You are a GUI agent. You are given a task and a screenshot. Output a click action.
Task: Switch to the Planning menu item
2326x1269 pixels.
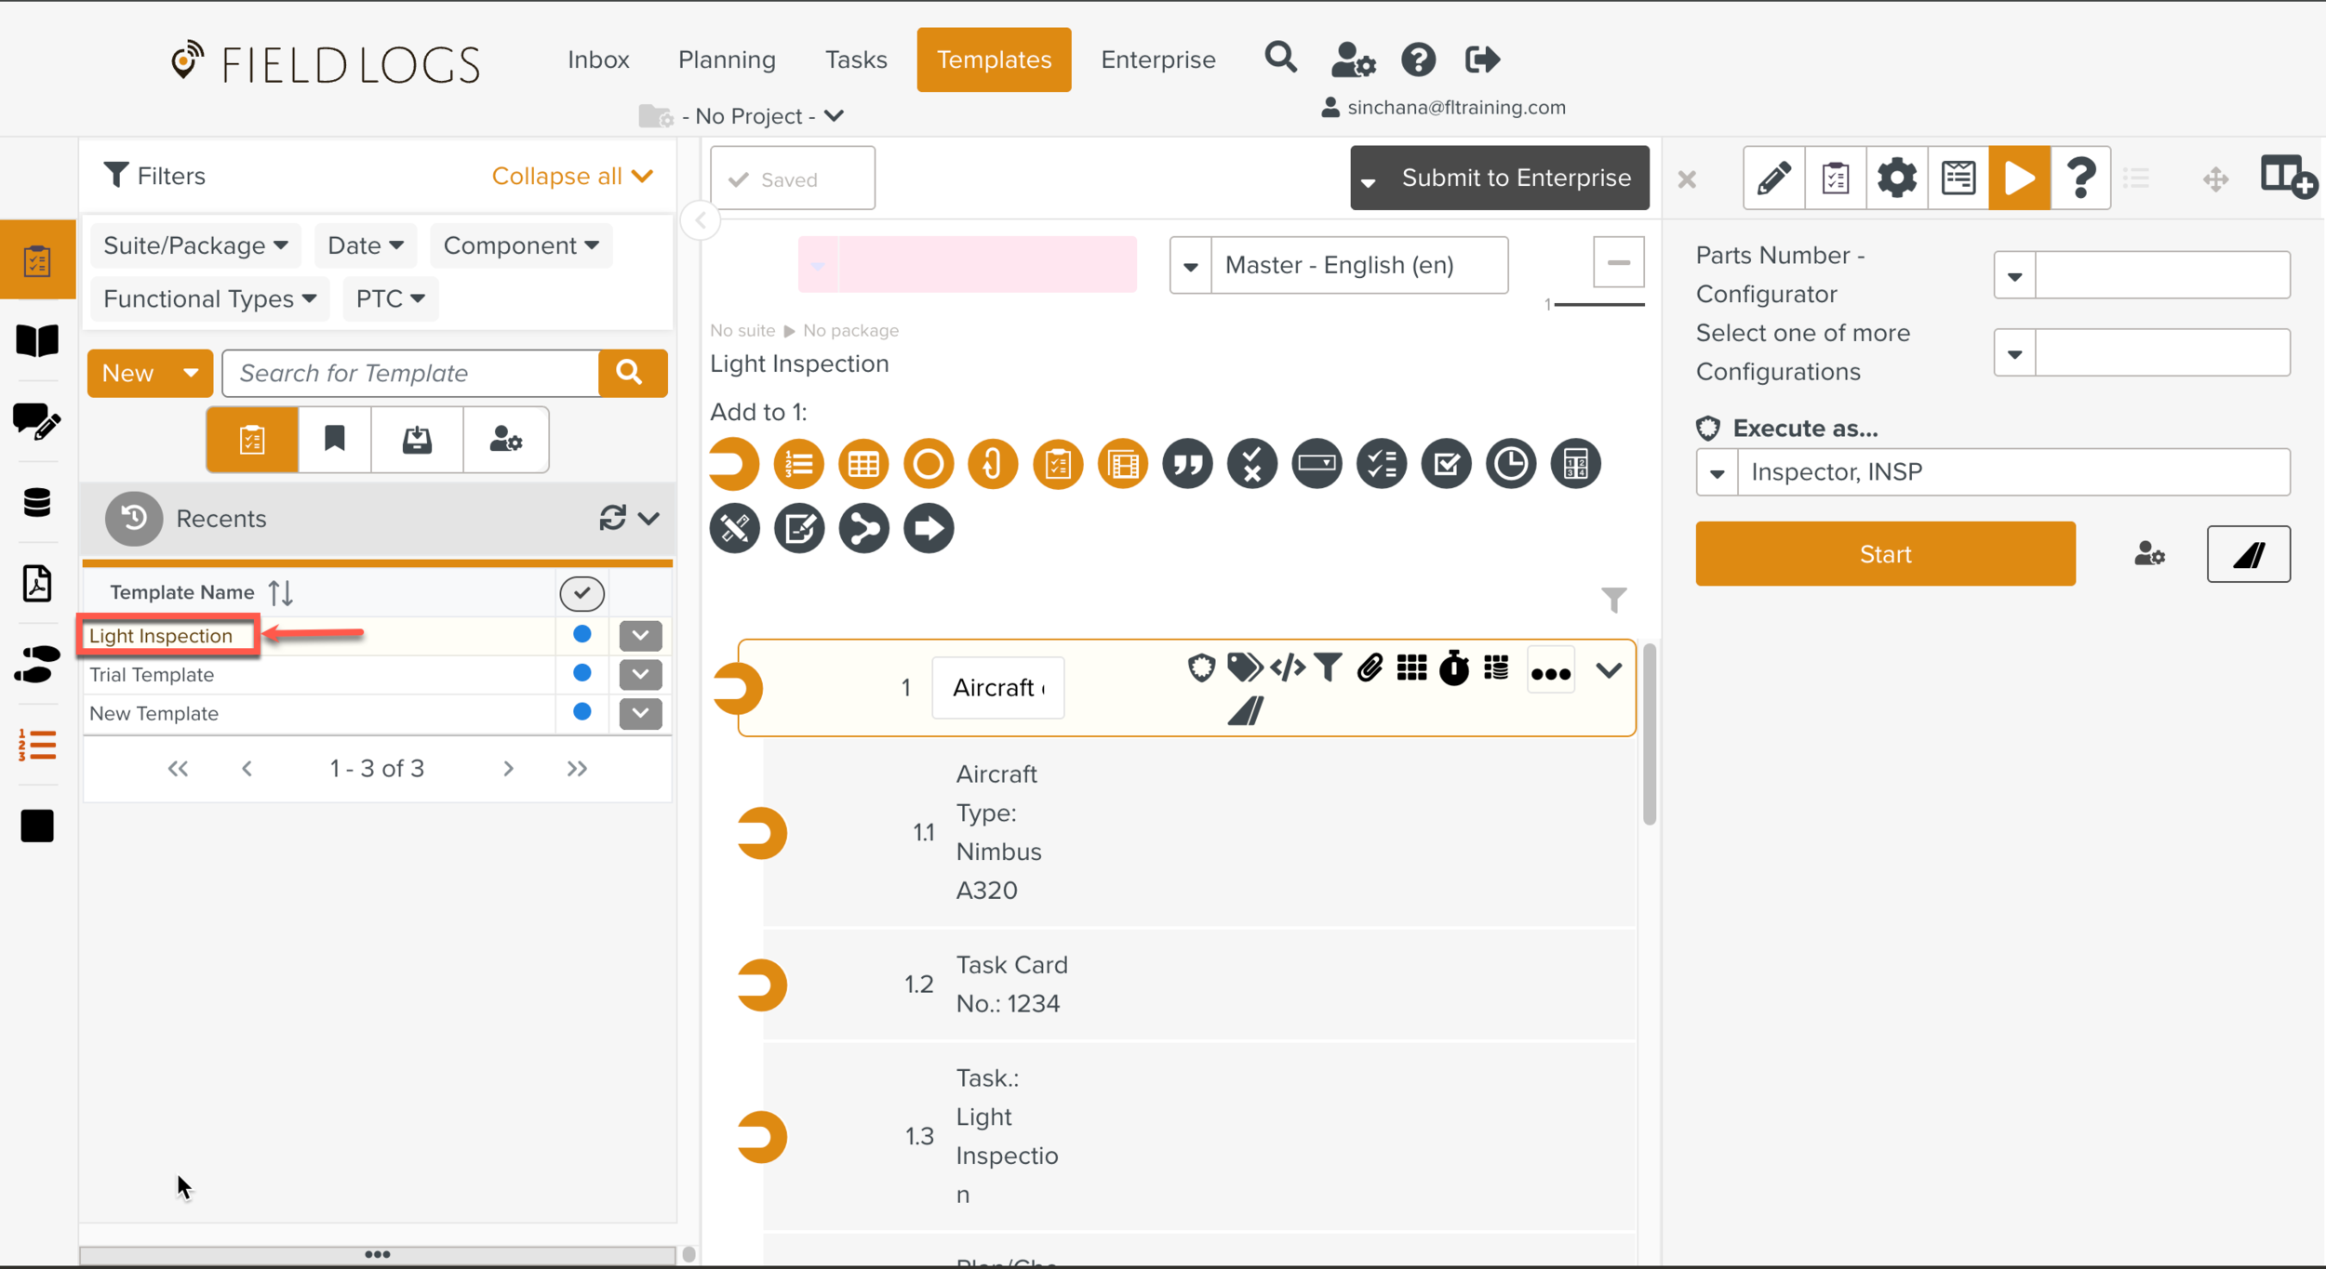click(727, 59)
